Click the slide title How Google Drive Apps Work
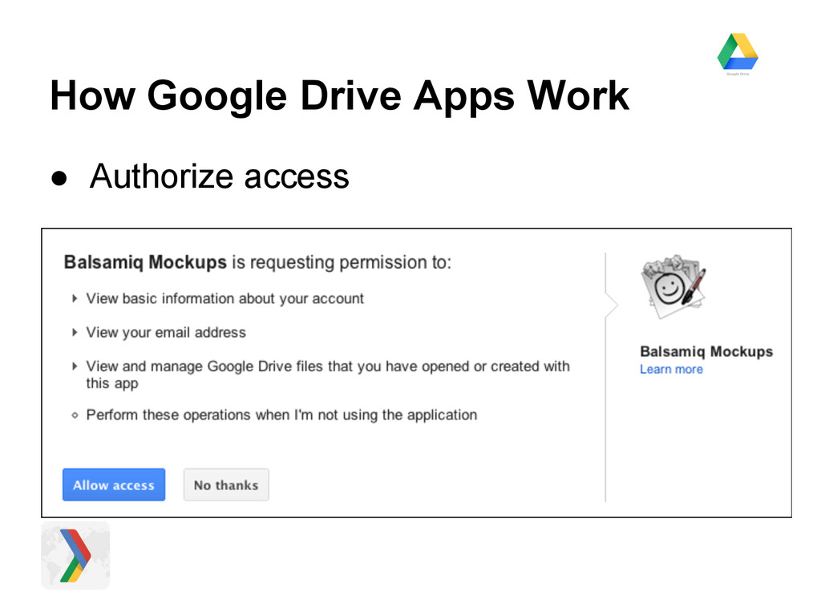Screen dimensions: 821x616 (x=339, y=96)
